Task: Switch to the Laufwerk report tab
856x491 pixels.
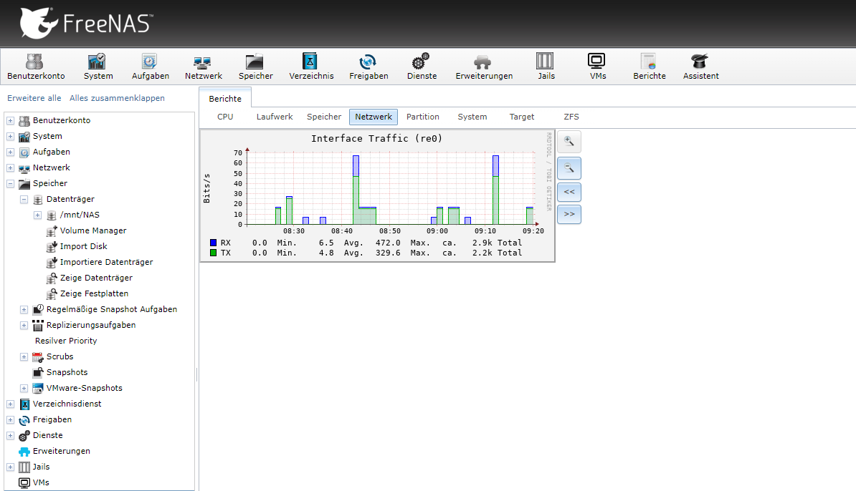Action: coord(275,117)
